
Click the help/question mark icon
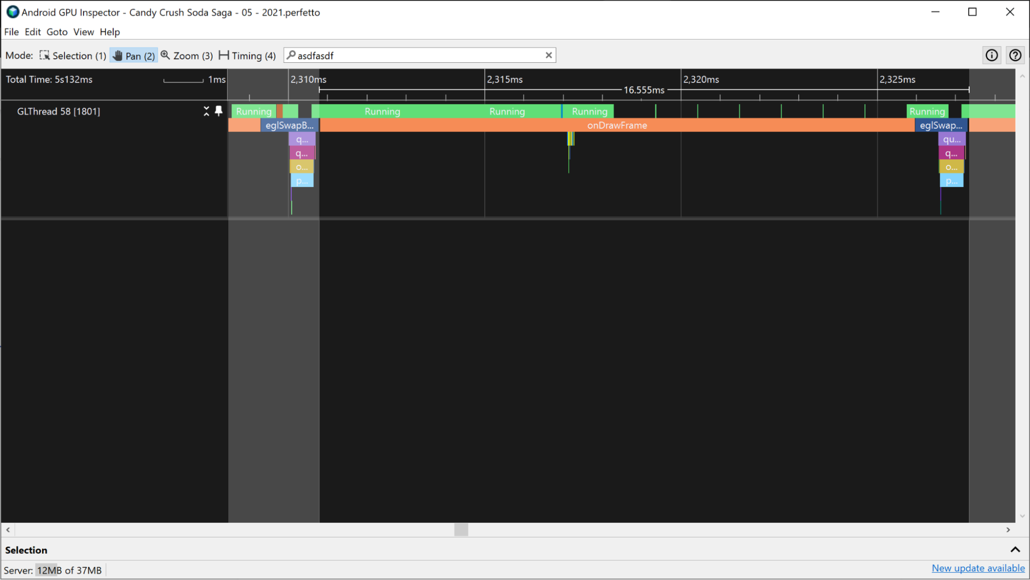coord(1016,55)
